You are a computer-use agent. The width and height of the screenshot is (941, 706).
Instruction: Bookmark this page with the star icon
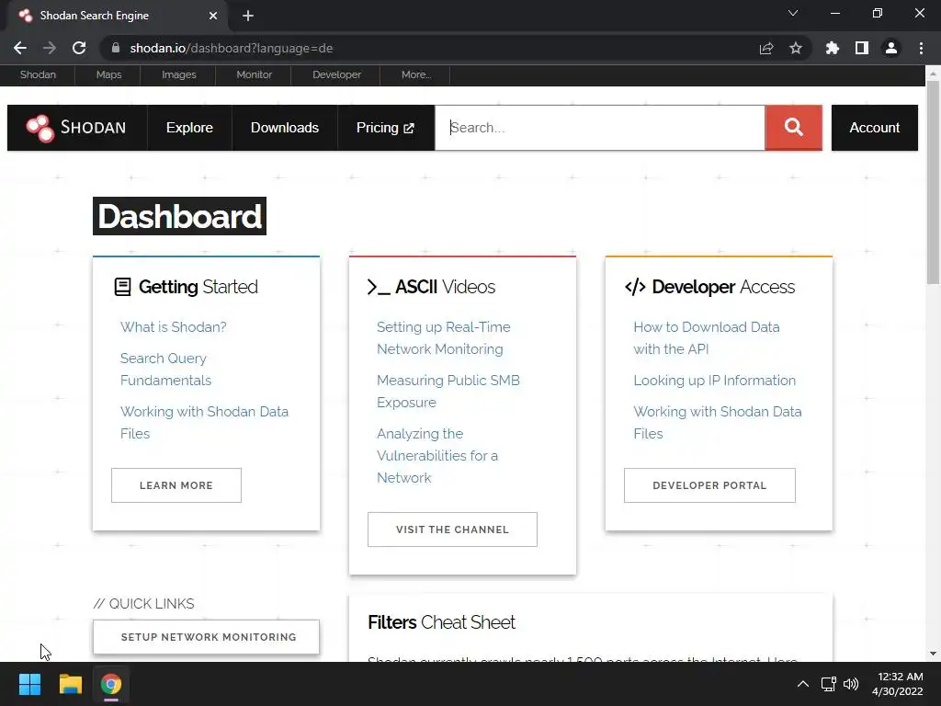pos(796,48)
